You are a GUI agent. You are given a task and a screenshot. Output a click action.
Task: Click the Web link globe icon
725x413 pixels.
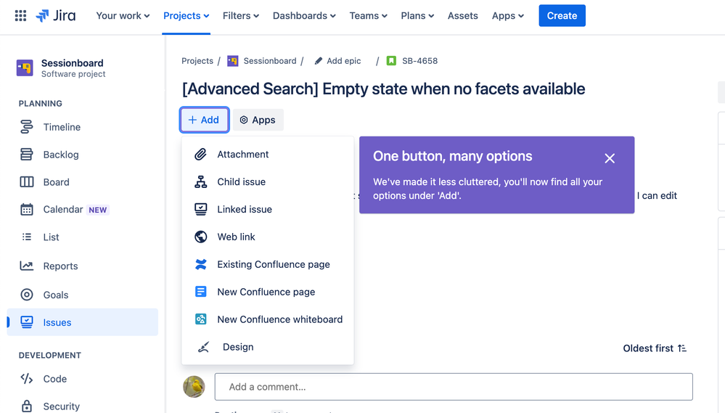[x=200, y=237]
